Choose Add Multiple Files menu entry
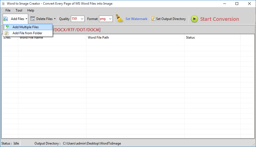256x147 pixels. click(28, 27)
